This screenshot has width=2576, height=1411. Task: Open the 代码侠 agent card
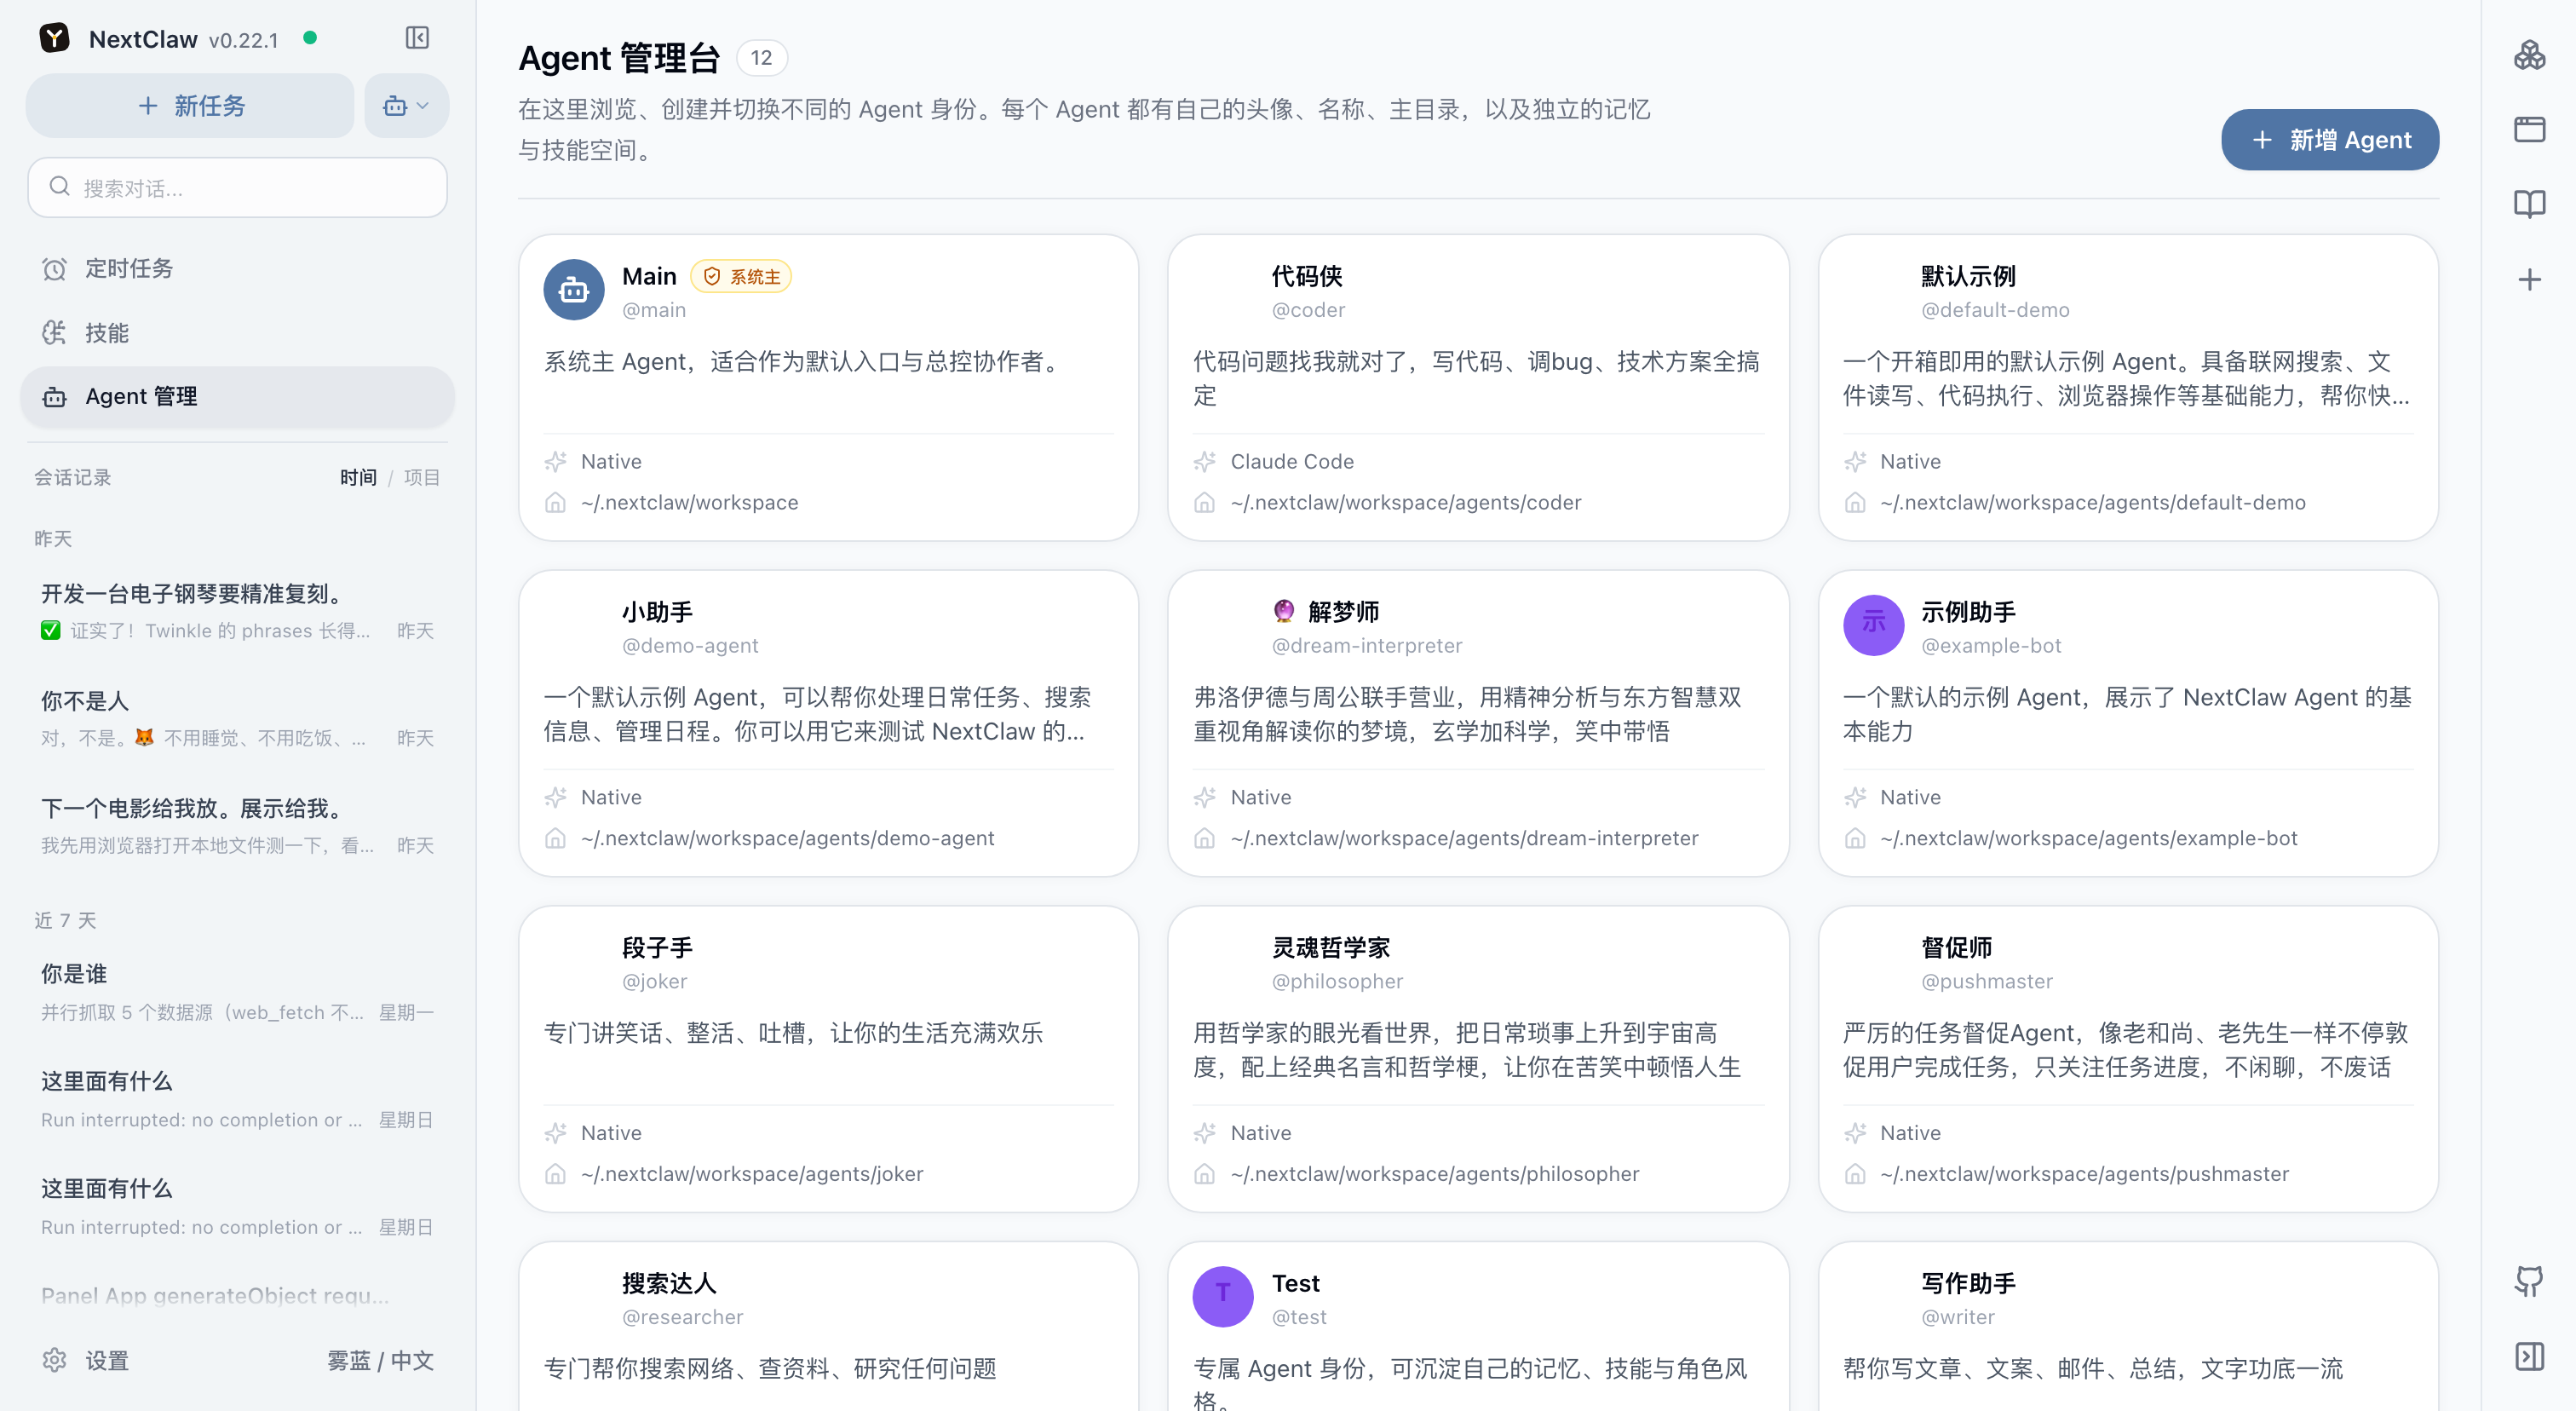tap(1478, 387)
